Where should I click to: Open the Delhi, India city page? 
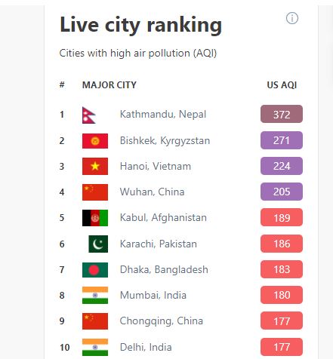pyautogui.click(x=146, y=347)
